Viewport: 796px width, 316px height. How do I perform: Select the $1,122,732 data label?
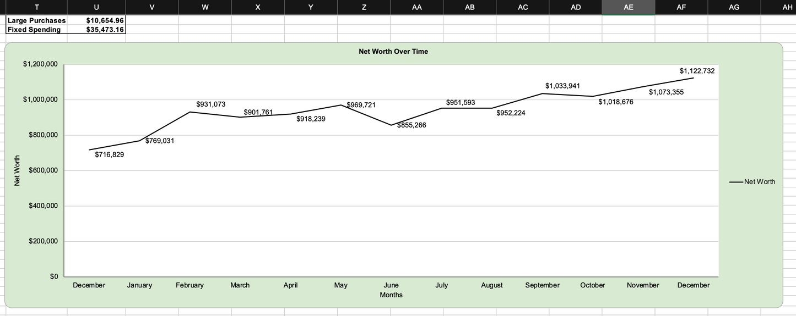tap(697, 71)
